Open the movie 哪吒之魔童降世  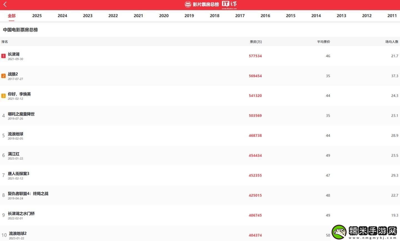pyautogui.click(x=21, y=114)
